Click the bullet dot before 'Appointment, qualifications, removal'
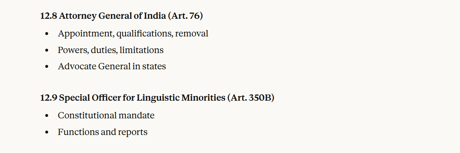Viewport: 460px width, 153px height. pyautogui.click(x=47, y=34)
